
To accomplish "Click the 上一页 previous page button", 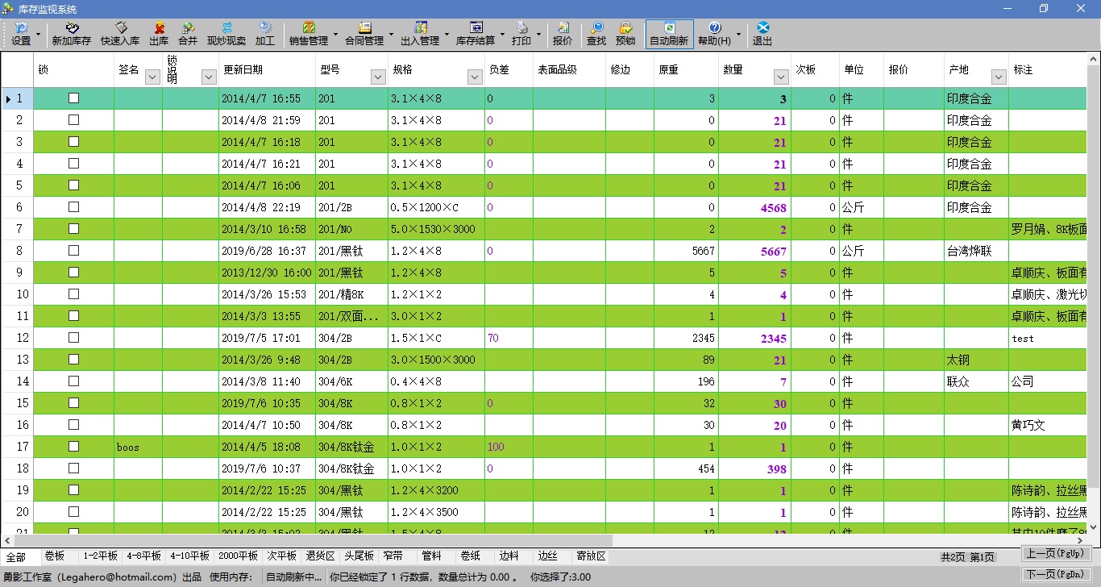I will tap(1055, 554).
